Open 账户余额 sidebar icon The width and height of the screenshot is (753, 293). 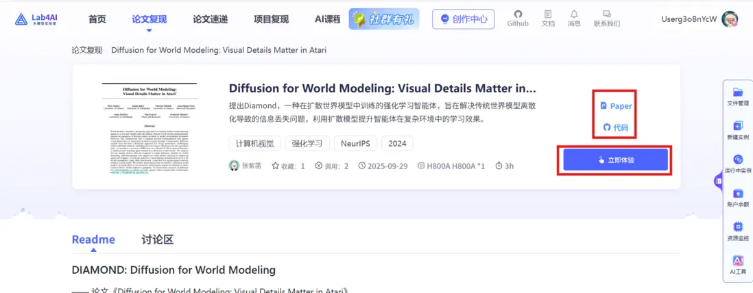coord(738,198)
